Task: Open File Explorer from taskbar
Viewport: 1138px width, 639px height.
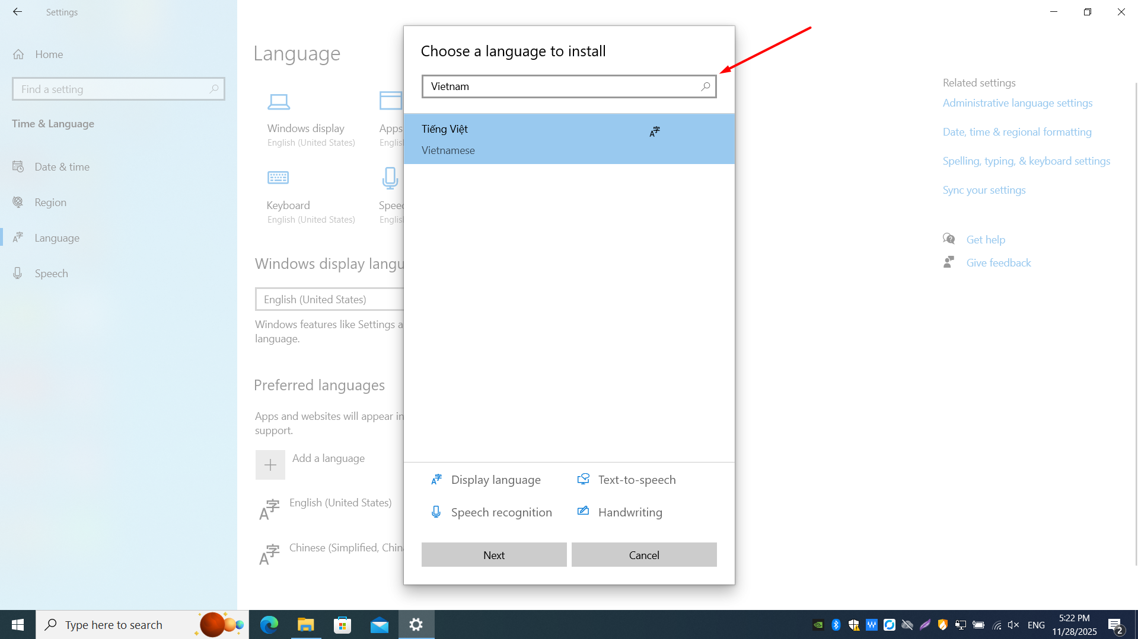Action: (305, 625)
